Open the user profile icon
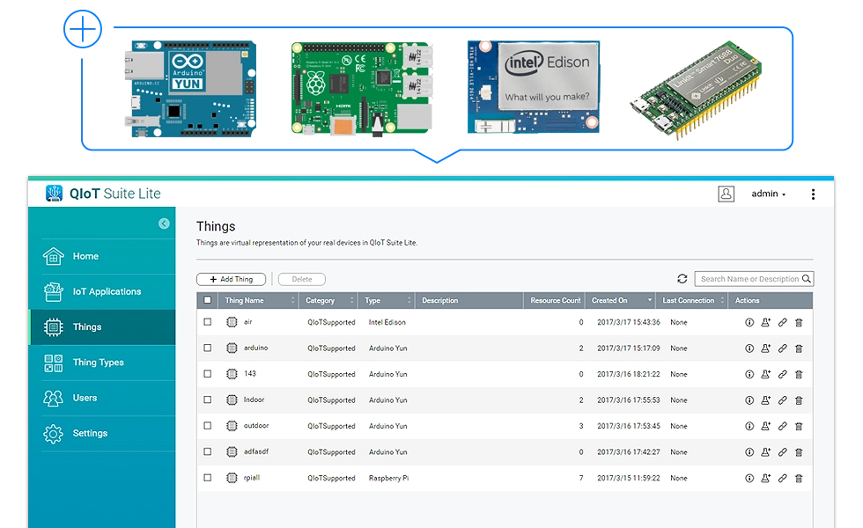The width and height of the screenshot is (863, 528). tap(726, 194)
